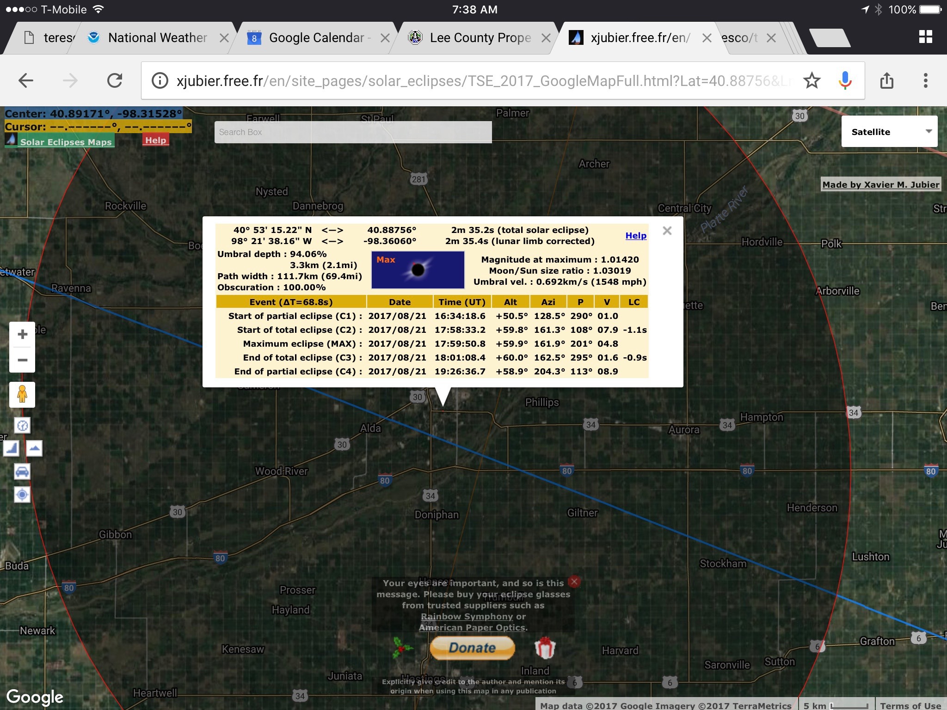
Task: Open the Solar Eclipses Maps link
Action: [66, 142]
